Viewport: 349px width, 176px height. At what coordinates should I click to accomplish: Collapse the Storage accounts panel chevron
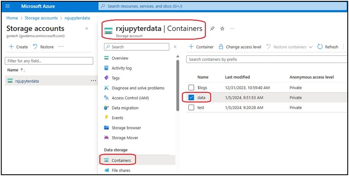coord(87,28)
